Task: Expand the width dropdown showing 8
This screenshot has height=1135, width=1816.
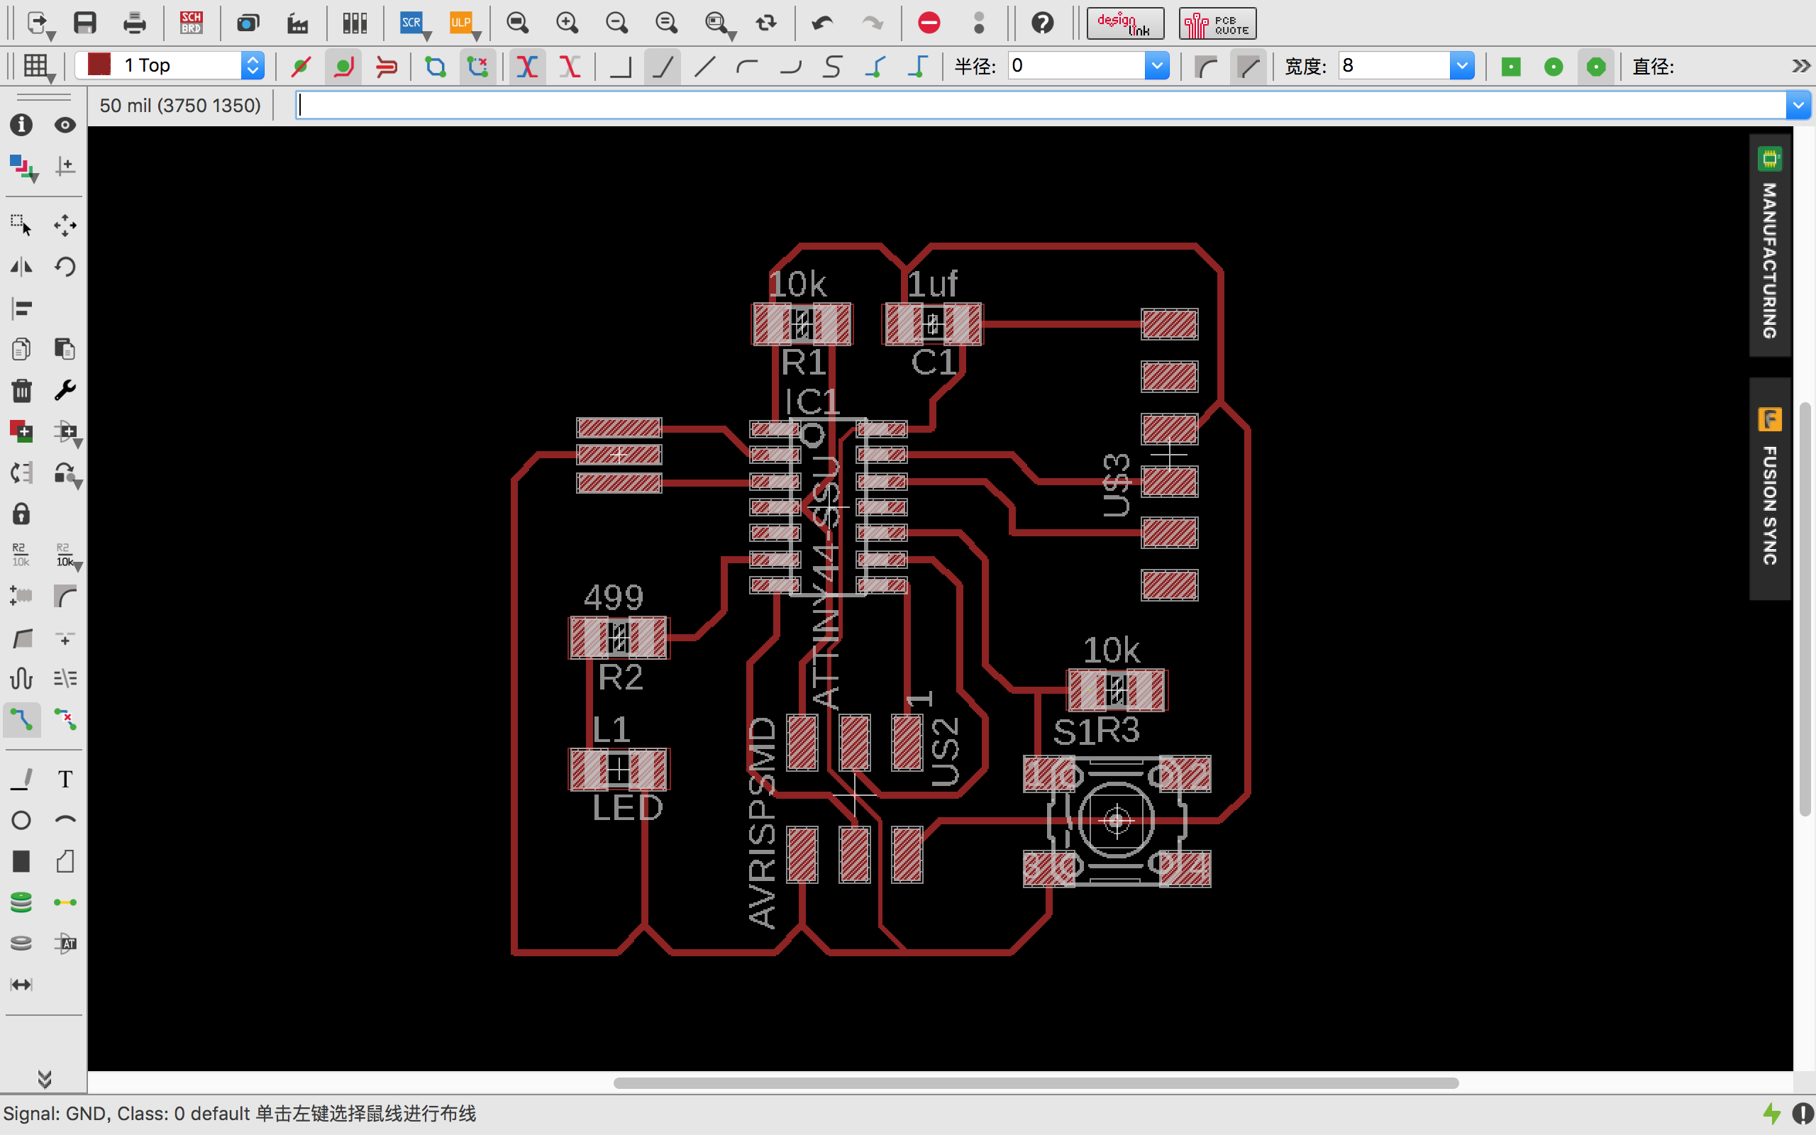Action: [1461, 66]
